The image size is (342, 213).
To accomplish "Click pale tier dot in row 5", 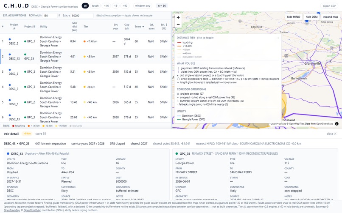I will [84, 102].
